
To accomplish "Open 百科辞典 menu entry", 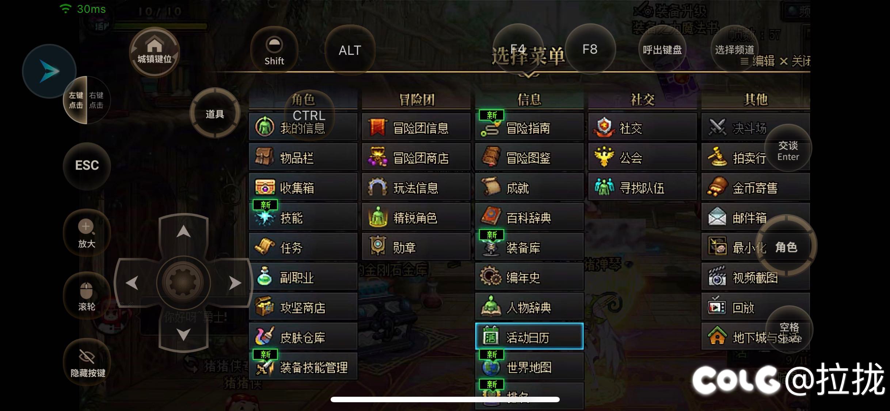I will click(x=529, y=217).
